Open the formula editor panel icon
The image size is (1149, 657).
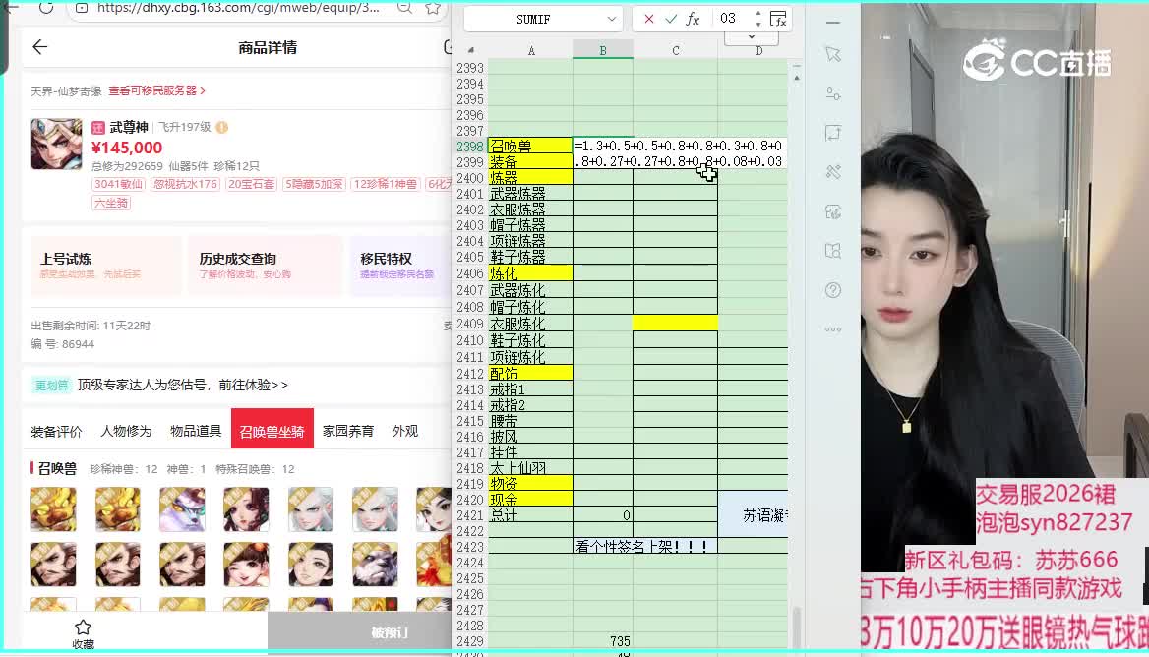(778, 19)
